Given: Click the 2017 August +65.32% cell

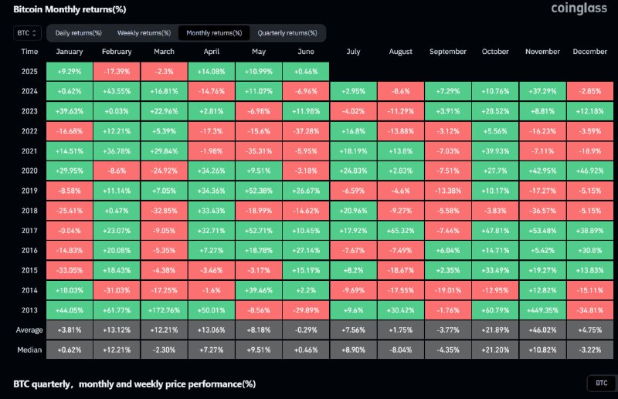Looking at the screenshot, I should pyautogui.click(x=400, y=231).
